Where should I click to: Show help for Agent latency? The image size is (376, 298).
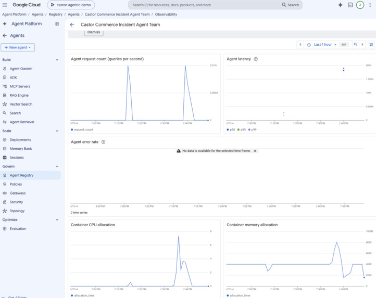256,59
